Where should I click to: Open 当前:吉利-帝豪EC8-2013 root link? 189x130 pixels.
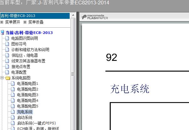(x=29, y=33)
